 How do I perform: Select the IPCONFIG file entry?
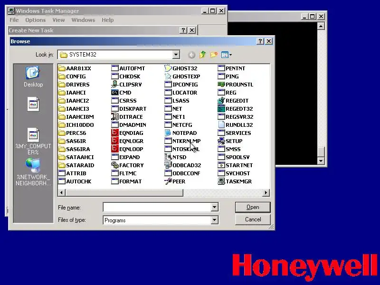(181, 85)
